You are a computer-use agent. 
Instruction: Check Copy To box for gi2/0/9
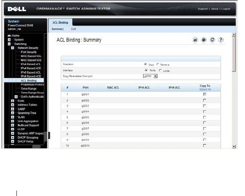click(x=204, y=140)
